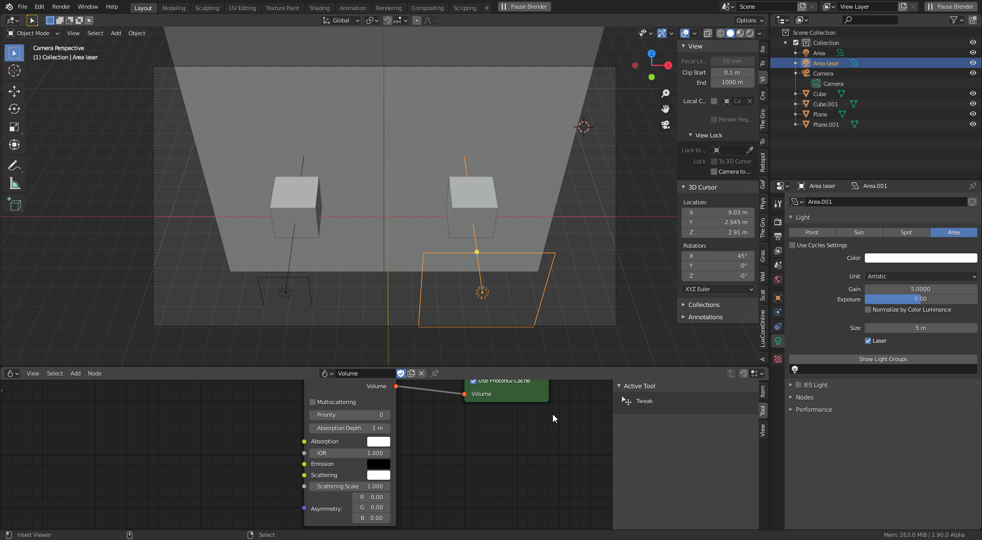Enable the Normalize by Color Luminance checkbox
The height and width of the screenshot is (540, 982).
pyautogui.click(x=868, y=310)
